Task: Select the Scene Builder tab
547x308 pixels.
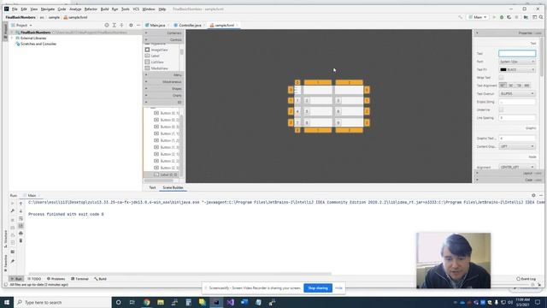Action: 173,187
